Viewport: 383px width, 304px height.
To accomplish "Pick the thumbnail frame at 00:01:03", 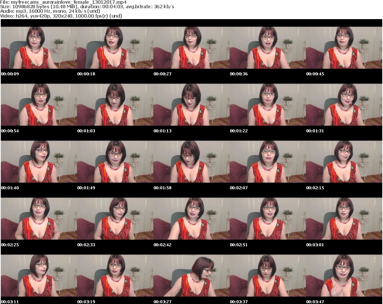I will 115,105.
